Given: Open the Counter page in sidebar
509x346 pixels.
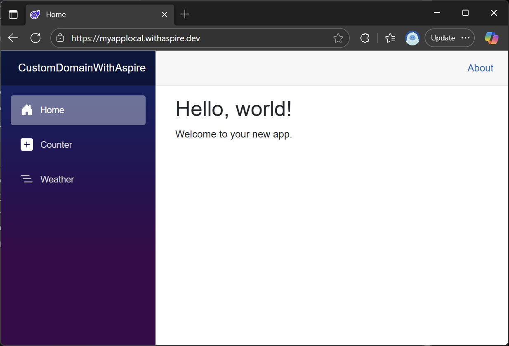Looking at the screenshot, I should pos(56,145).
